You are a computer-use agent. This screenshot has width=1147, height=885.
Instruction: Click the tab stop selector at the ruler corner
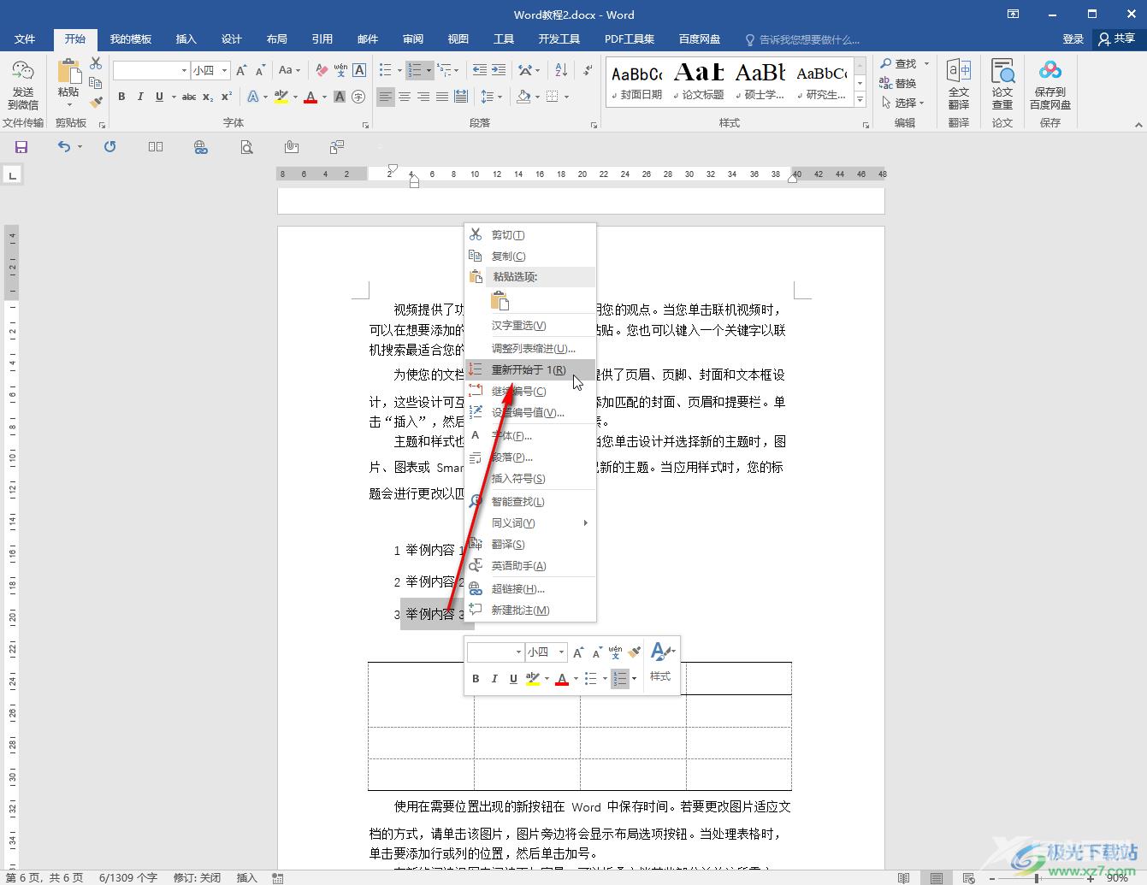tap(12, 175)
